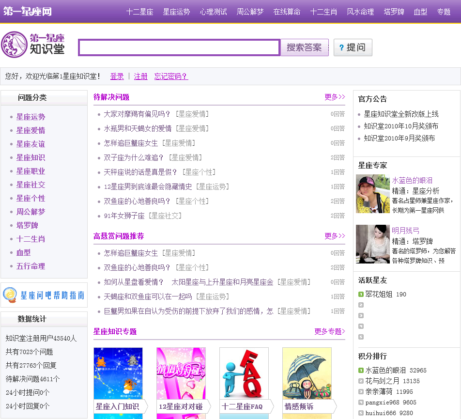Screen dimensions: 461x419
Task: Open 专题 navigation item
Action: tap(444, 12)
